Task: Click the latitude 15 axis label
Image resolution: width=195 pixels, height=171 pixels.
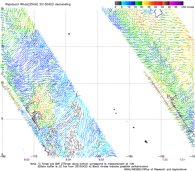Action: point(2,46)
